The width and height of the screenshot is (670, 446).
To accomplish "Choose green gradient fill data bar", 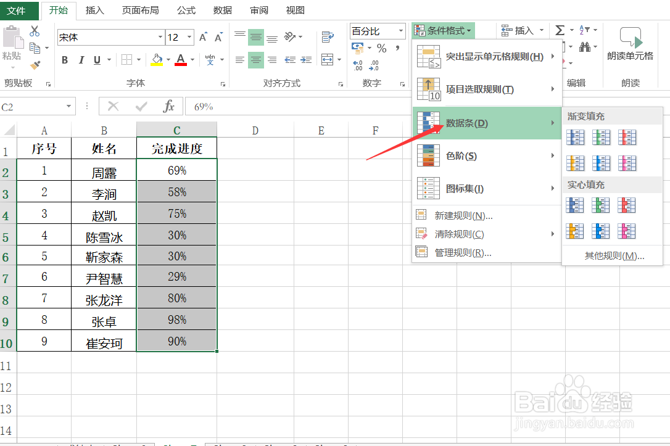I will (x=601, y=137).
